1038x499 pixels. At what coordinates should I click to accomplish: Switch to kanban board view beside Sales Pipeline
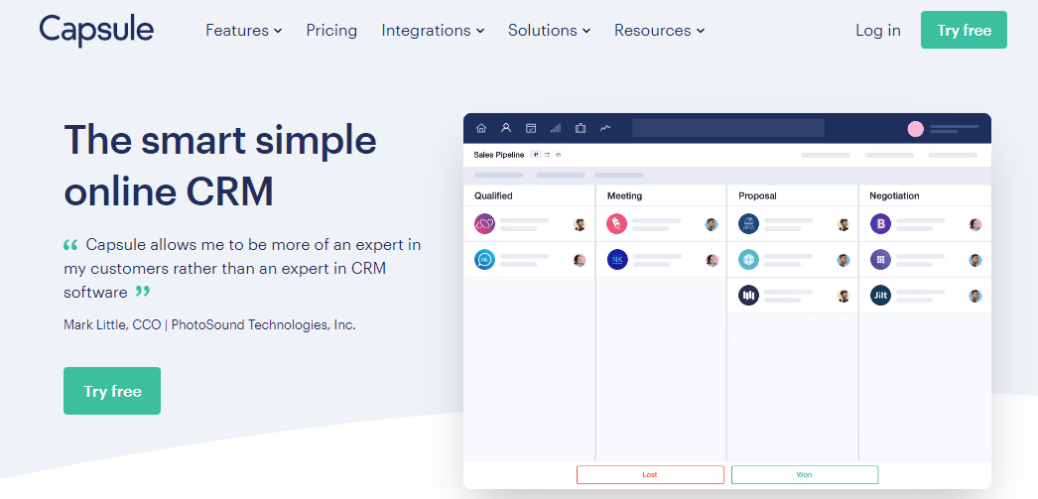click(536, 155)
